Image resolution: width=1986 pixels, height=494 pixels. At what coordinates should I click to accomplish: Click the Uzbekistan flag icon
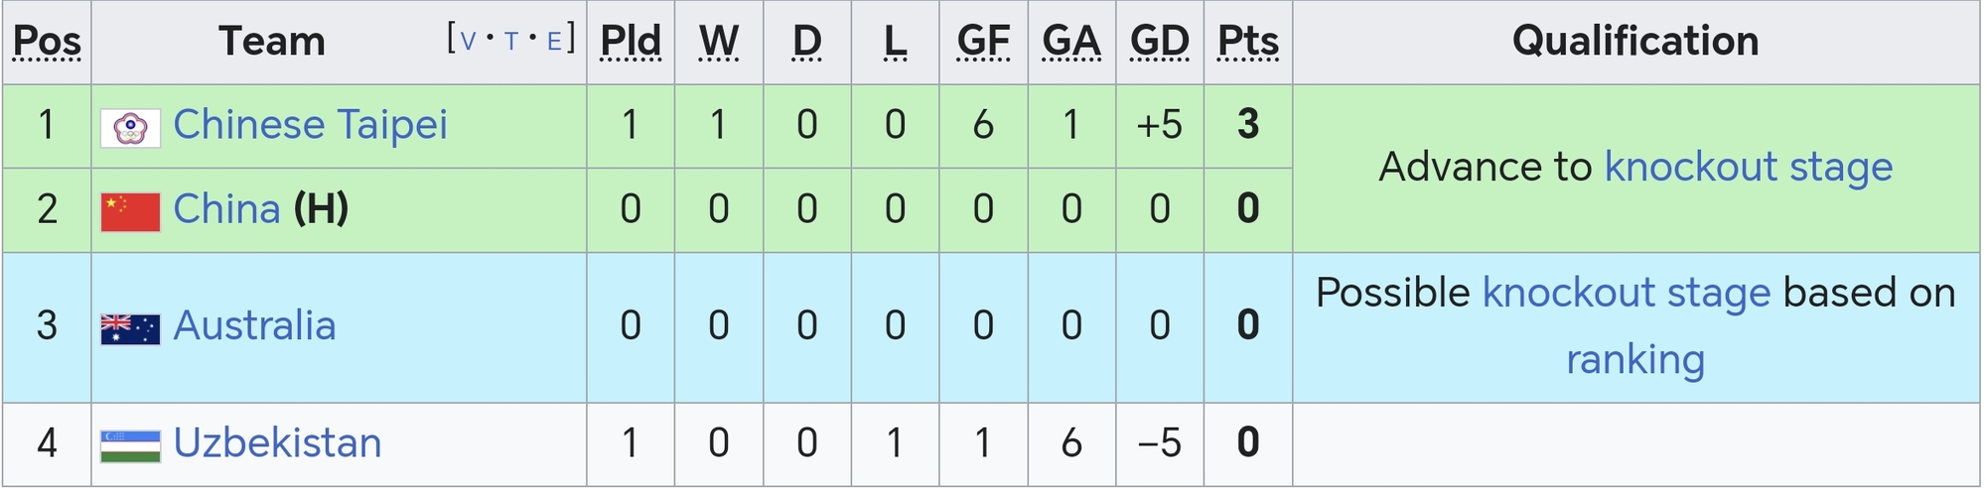130,446
